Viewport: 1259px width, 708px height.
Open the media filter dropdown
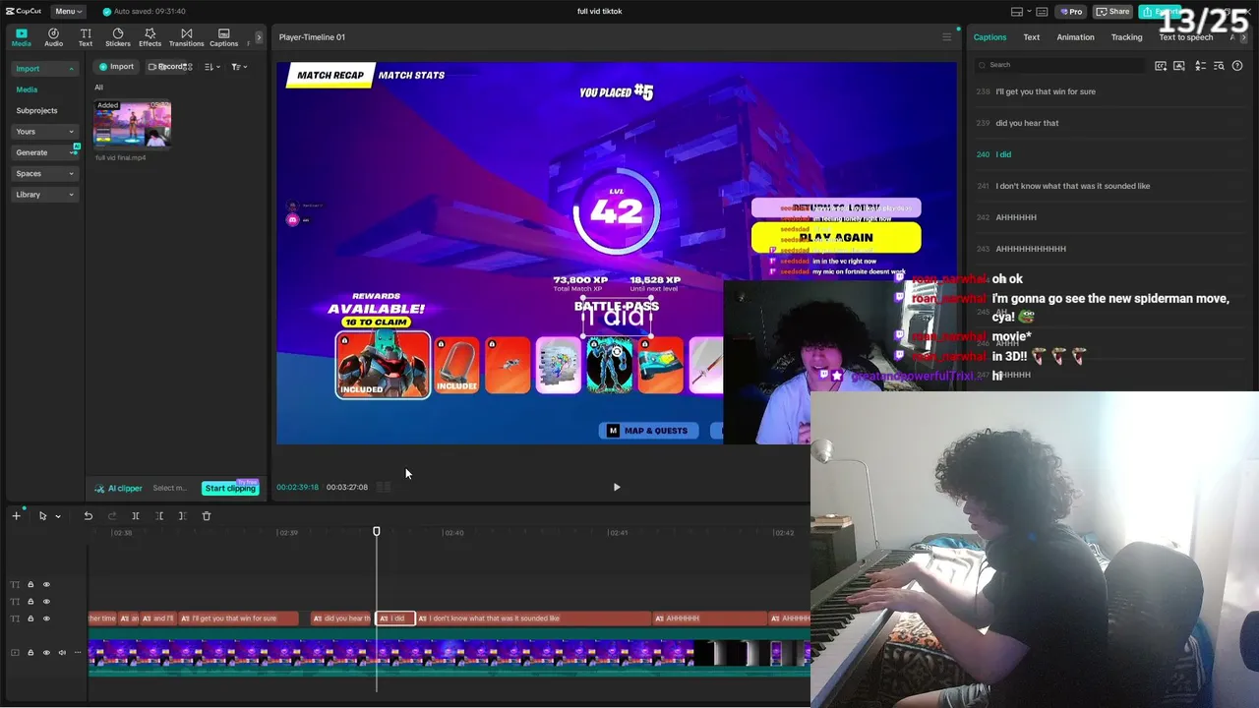(x=239, y=67)
